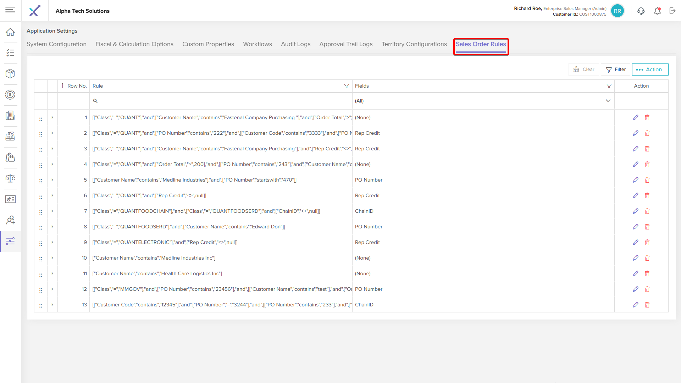Viewport: 681px width, 383px height.
Task: Open the hamburger navigation menu
Action: pos(10,10)
